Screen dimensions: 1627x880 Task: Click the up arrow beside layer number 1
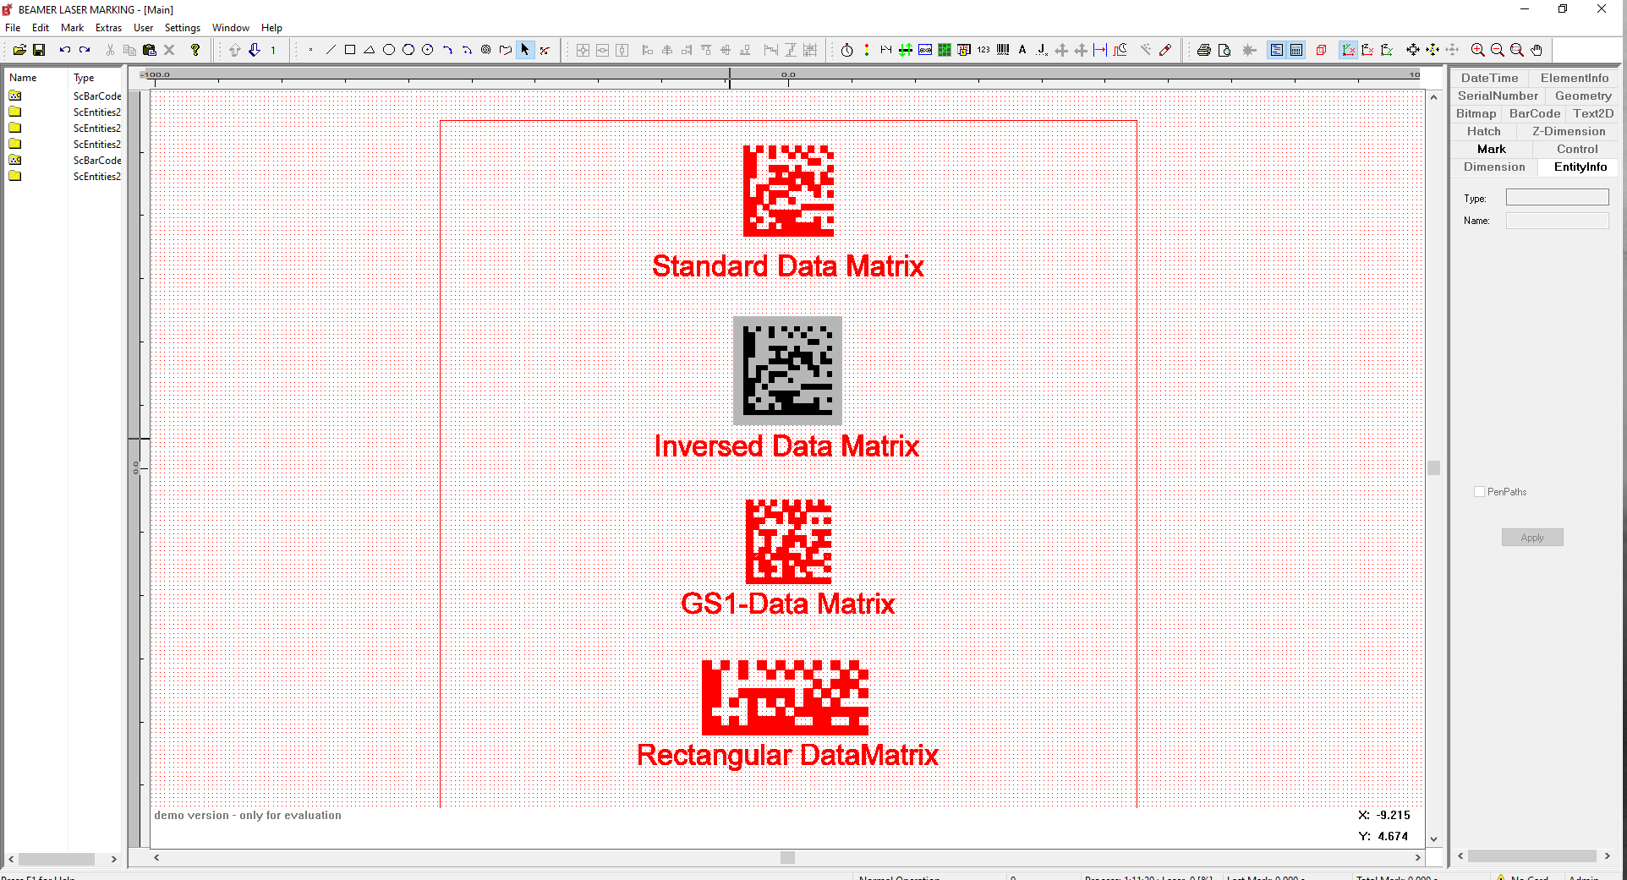point(235,50)
